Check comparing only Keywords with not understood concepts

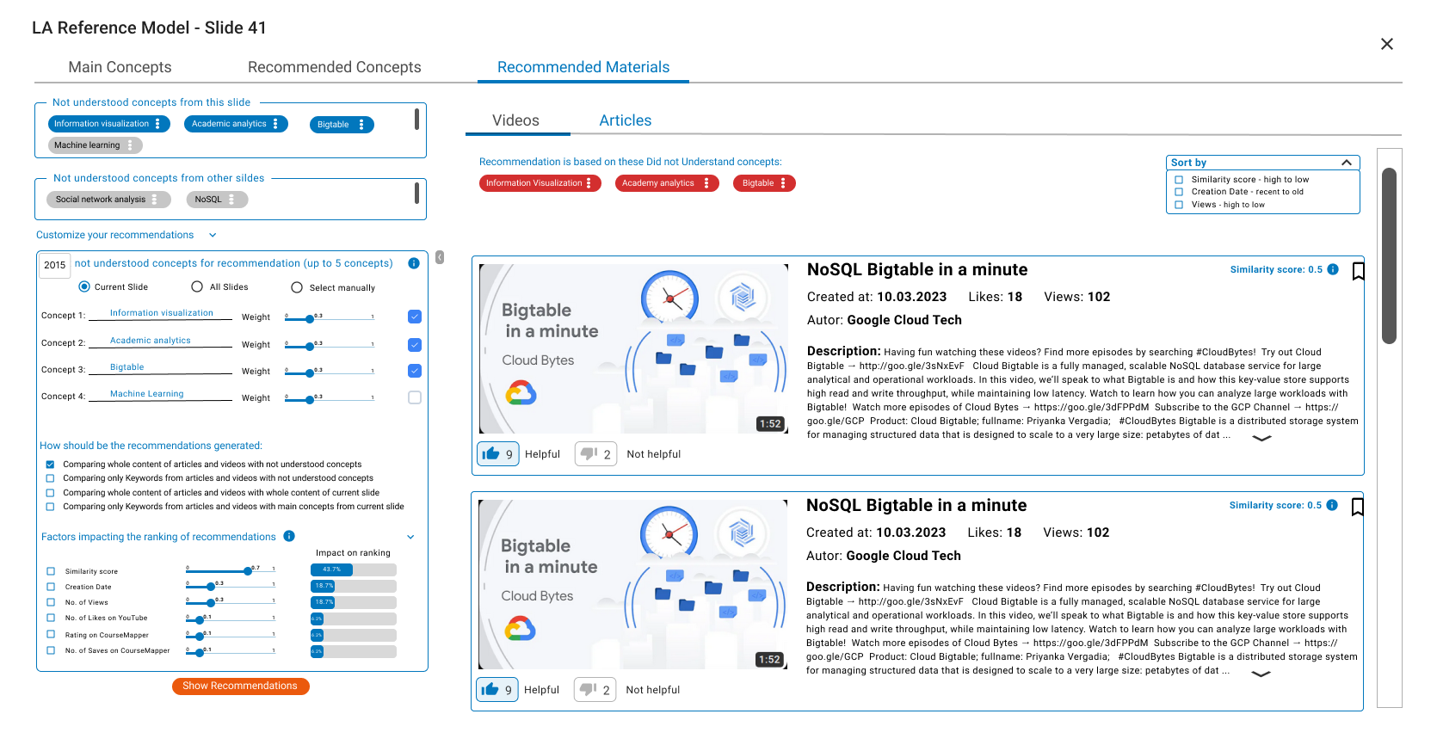[x=50, y=478]
